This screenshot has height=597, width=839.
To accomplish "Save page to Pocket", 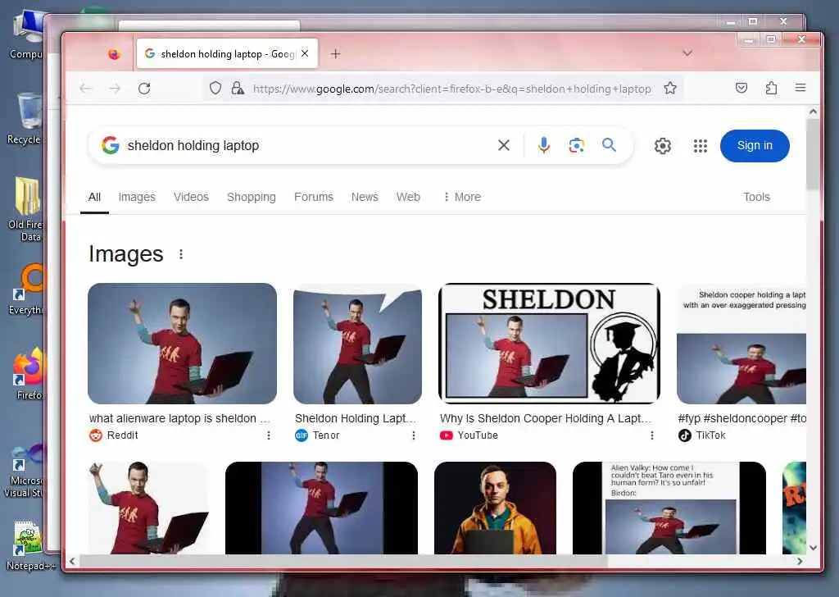I will point(741,88).
